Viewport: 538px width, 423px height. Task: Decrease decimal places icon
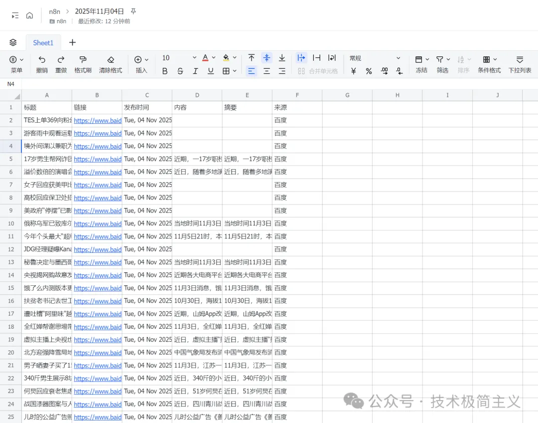tap(400, 71)
